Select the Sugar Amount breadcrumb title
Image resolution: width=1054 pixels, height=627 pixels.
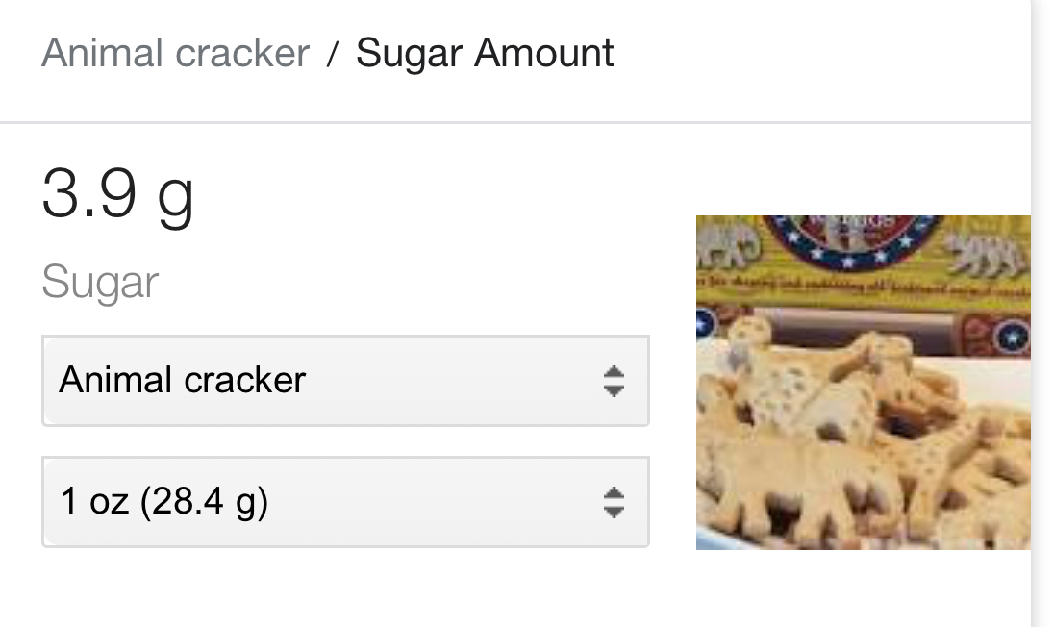tap(485, 53)
